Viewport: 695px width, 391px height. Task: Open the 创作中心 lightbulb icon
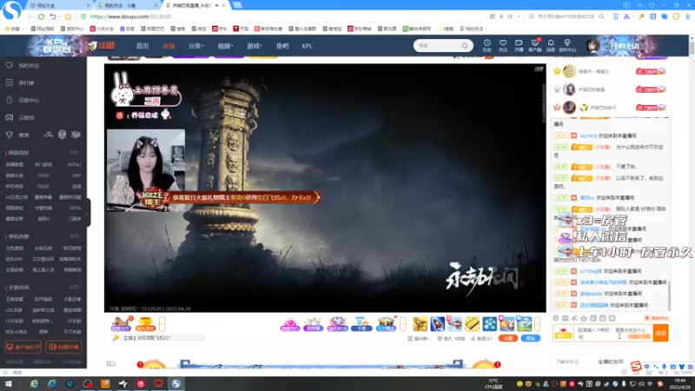click(x=567, y=45)
